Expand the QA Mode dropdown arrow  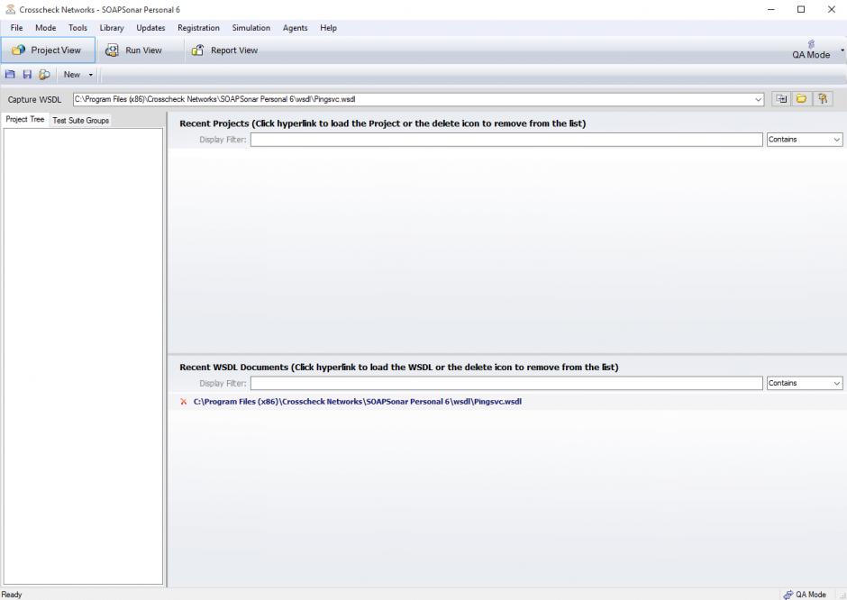(x=842, y=50)
